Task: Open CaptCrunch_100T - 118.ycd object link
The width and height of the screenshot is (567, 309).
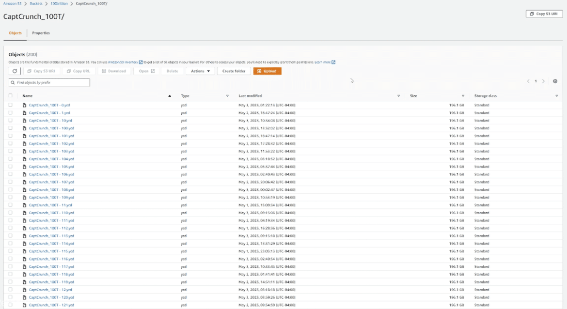Action: tap(51, 274)
